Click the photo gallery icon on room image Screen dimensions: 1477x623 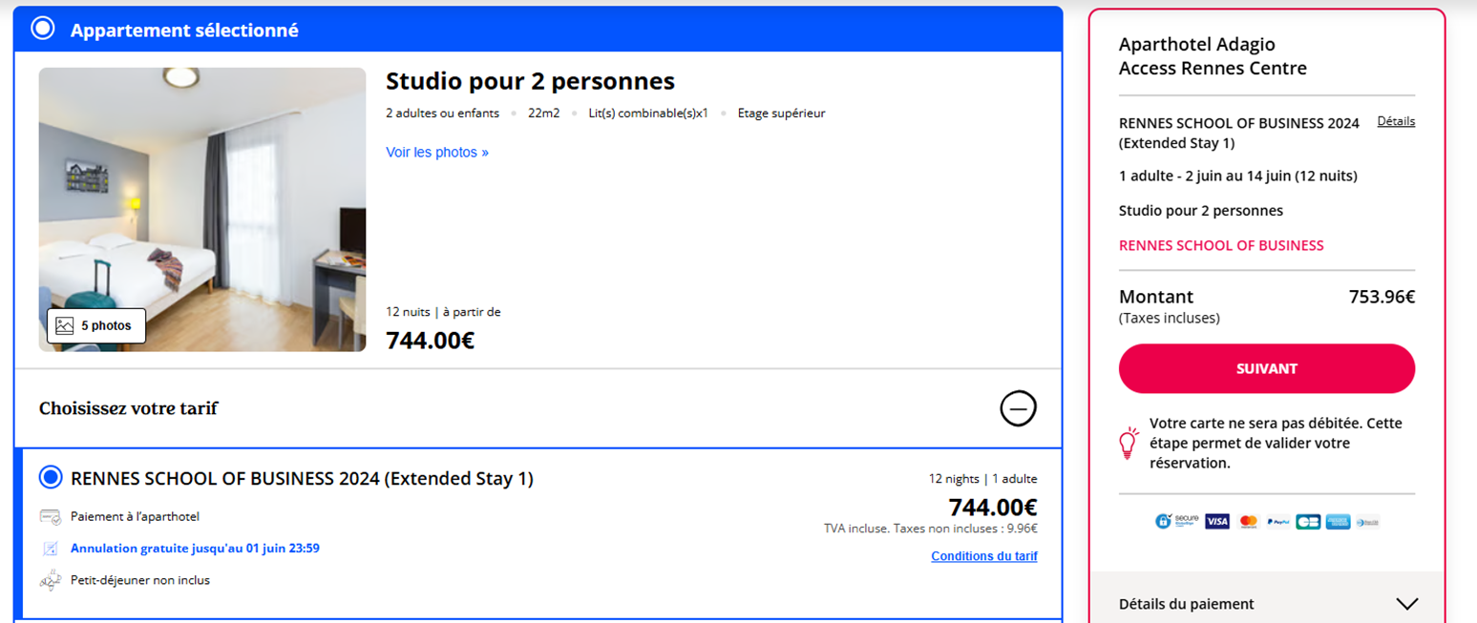(x=65, y=326)
